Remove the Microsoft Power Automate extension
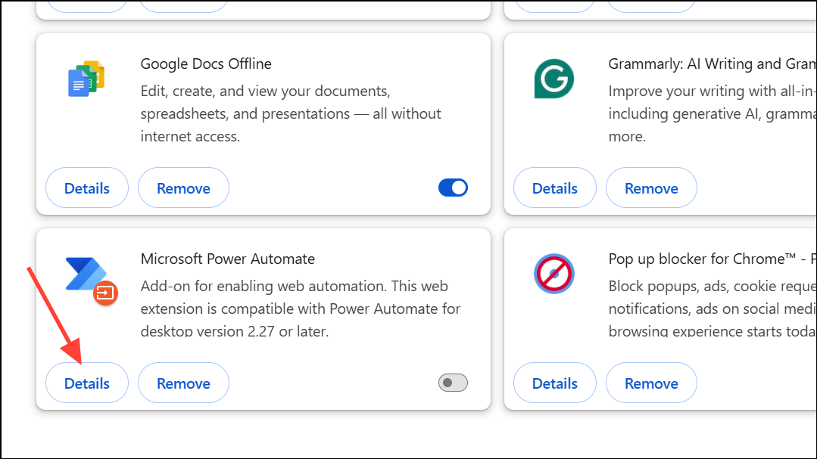 183,382
